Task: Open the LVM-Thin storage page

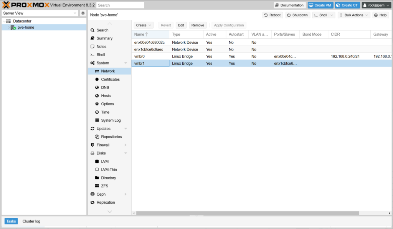Action: click(x=109, y=170)
